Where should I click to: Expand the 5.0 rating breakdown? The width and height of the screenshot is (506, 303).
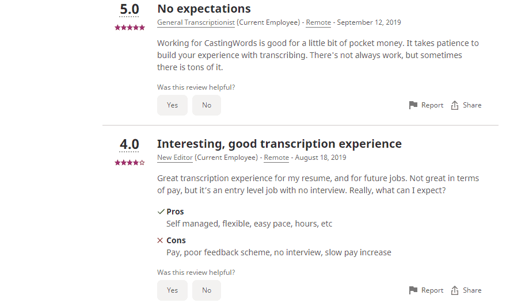point(130,10)
